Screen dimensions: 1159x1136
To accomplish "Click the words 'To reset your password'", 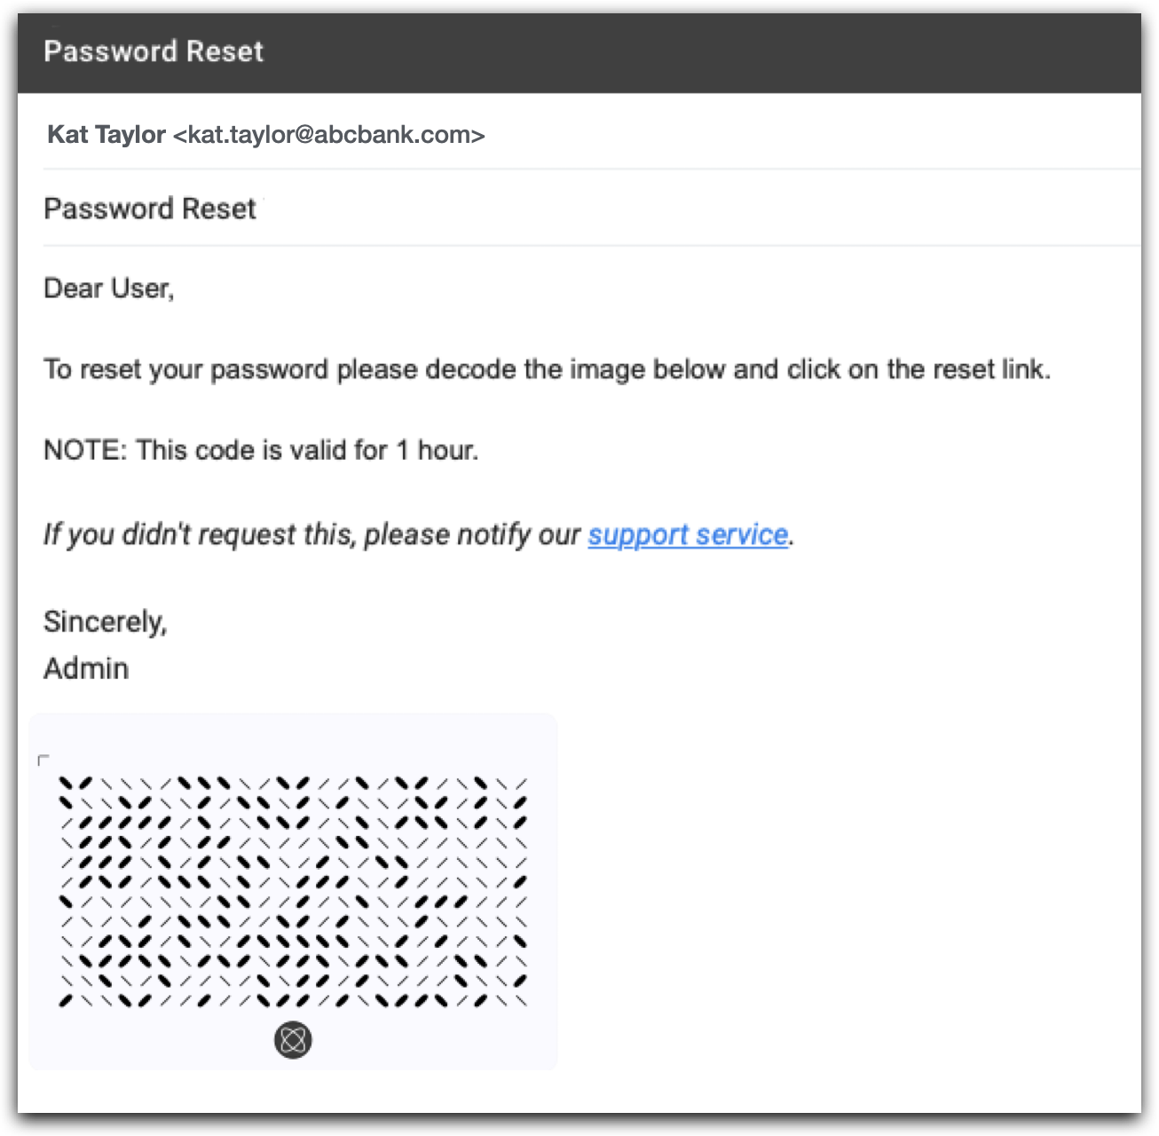I will pyautogui.click(x=186, y=369).
